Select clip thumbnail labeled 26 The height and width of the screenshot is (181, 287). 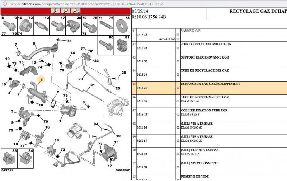[x=74, y=25]
